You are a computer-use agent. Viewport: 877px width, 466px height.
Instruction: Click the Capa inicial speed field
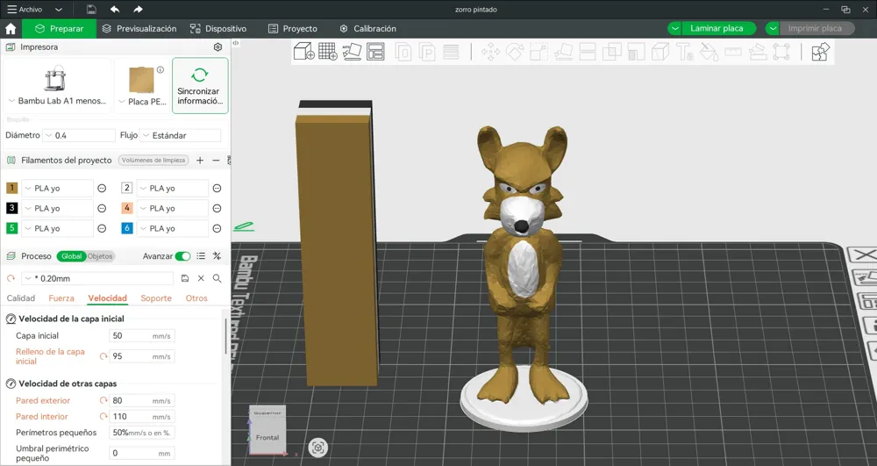click(x=141, y=335)
